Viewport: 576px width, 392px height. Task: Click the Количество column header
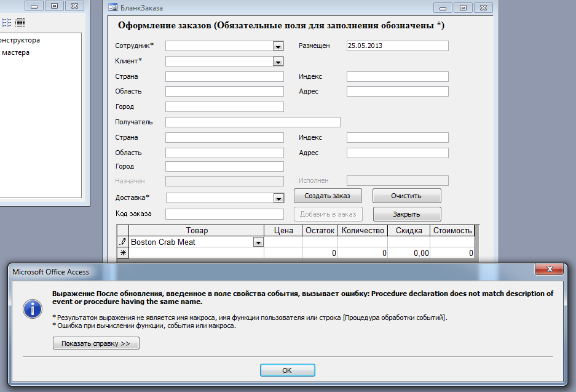point(363,231)
